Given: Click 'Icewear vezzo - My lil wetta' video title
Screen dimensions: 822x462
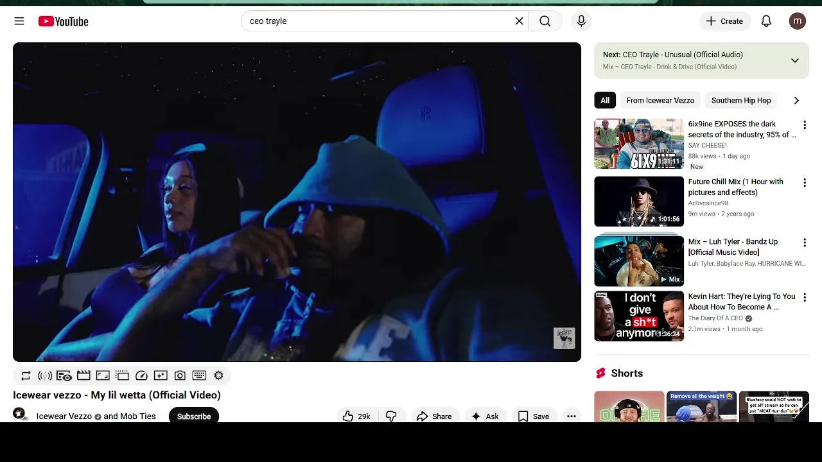Looking at the screenshot, I should coord(117,395).
